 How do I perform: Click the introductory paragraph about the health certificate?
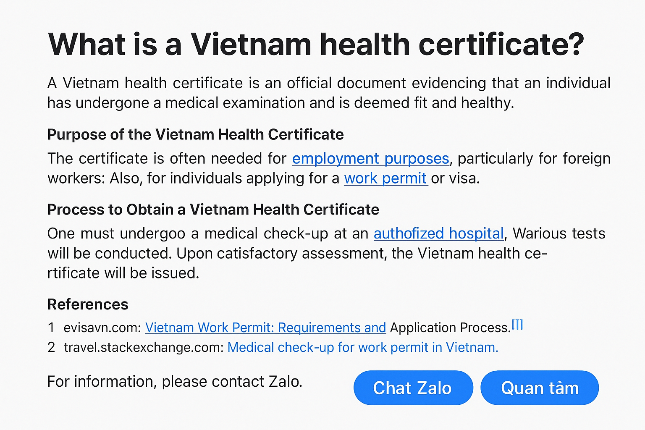[x=328, y=92]
